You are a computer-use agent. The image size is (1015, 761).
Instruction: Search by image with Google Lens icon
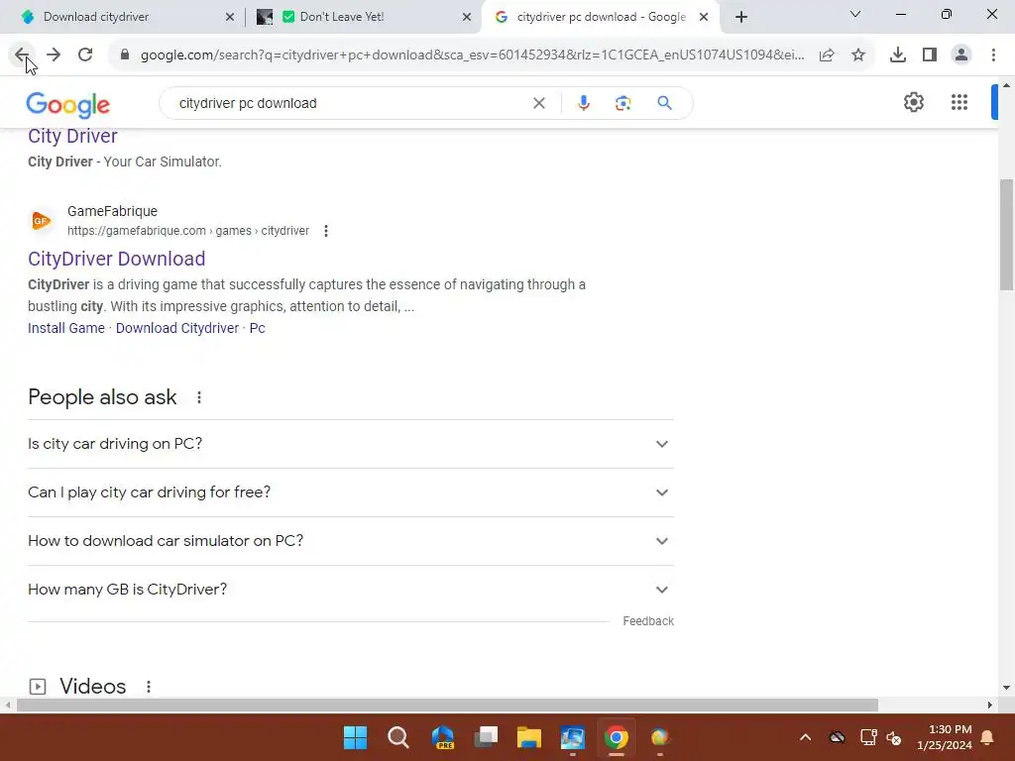tap(622, 103)
